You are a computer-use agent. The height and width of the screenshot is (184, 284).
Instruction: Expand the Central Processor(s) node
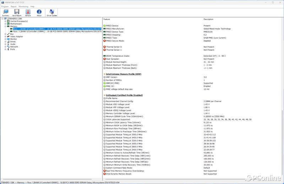pyautogui.click(x=5, y=21)
